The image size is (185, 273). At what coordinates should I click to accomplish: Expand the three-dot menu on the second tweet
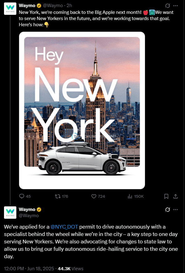176,210
